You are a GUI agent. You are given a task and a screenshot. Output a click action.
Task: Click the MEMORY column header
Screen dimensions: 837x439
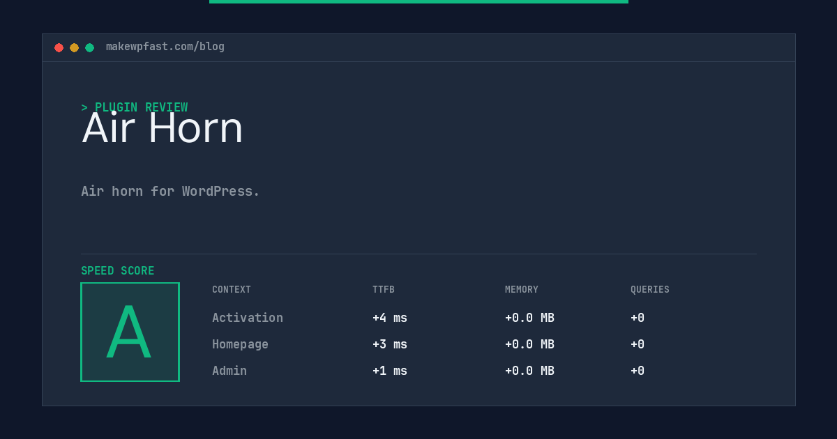coord(522,290)
